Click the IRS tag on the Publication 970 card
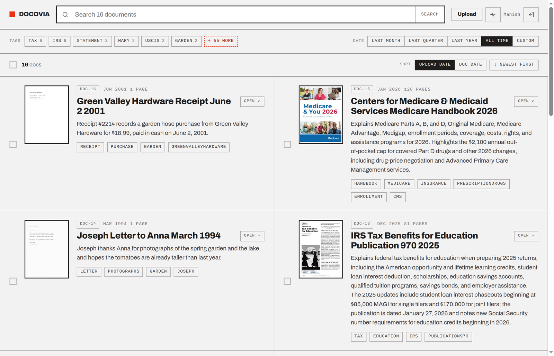The width and height of the screenshot is (554, 356). click(414, 337)
